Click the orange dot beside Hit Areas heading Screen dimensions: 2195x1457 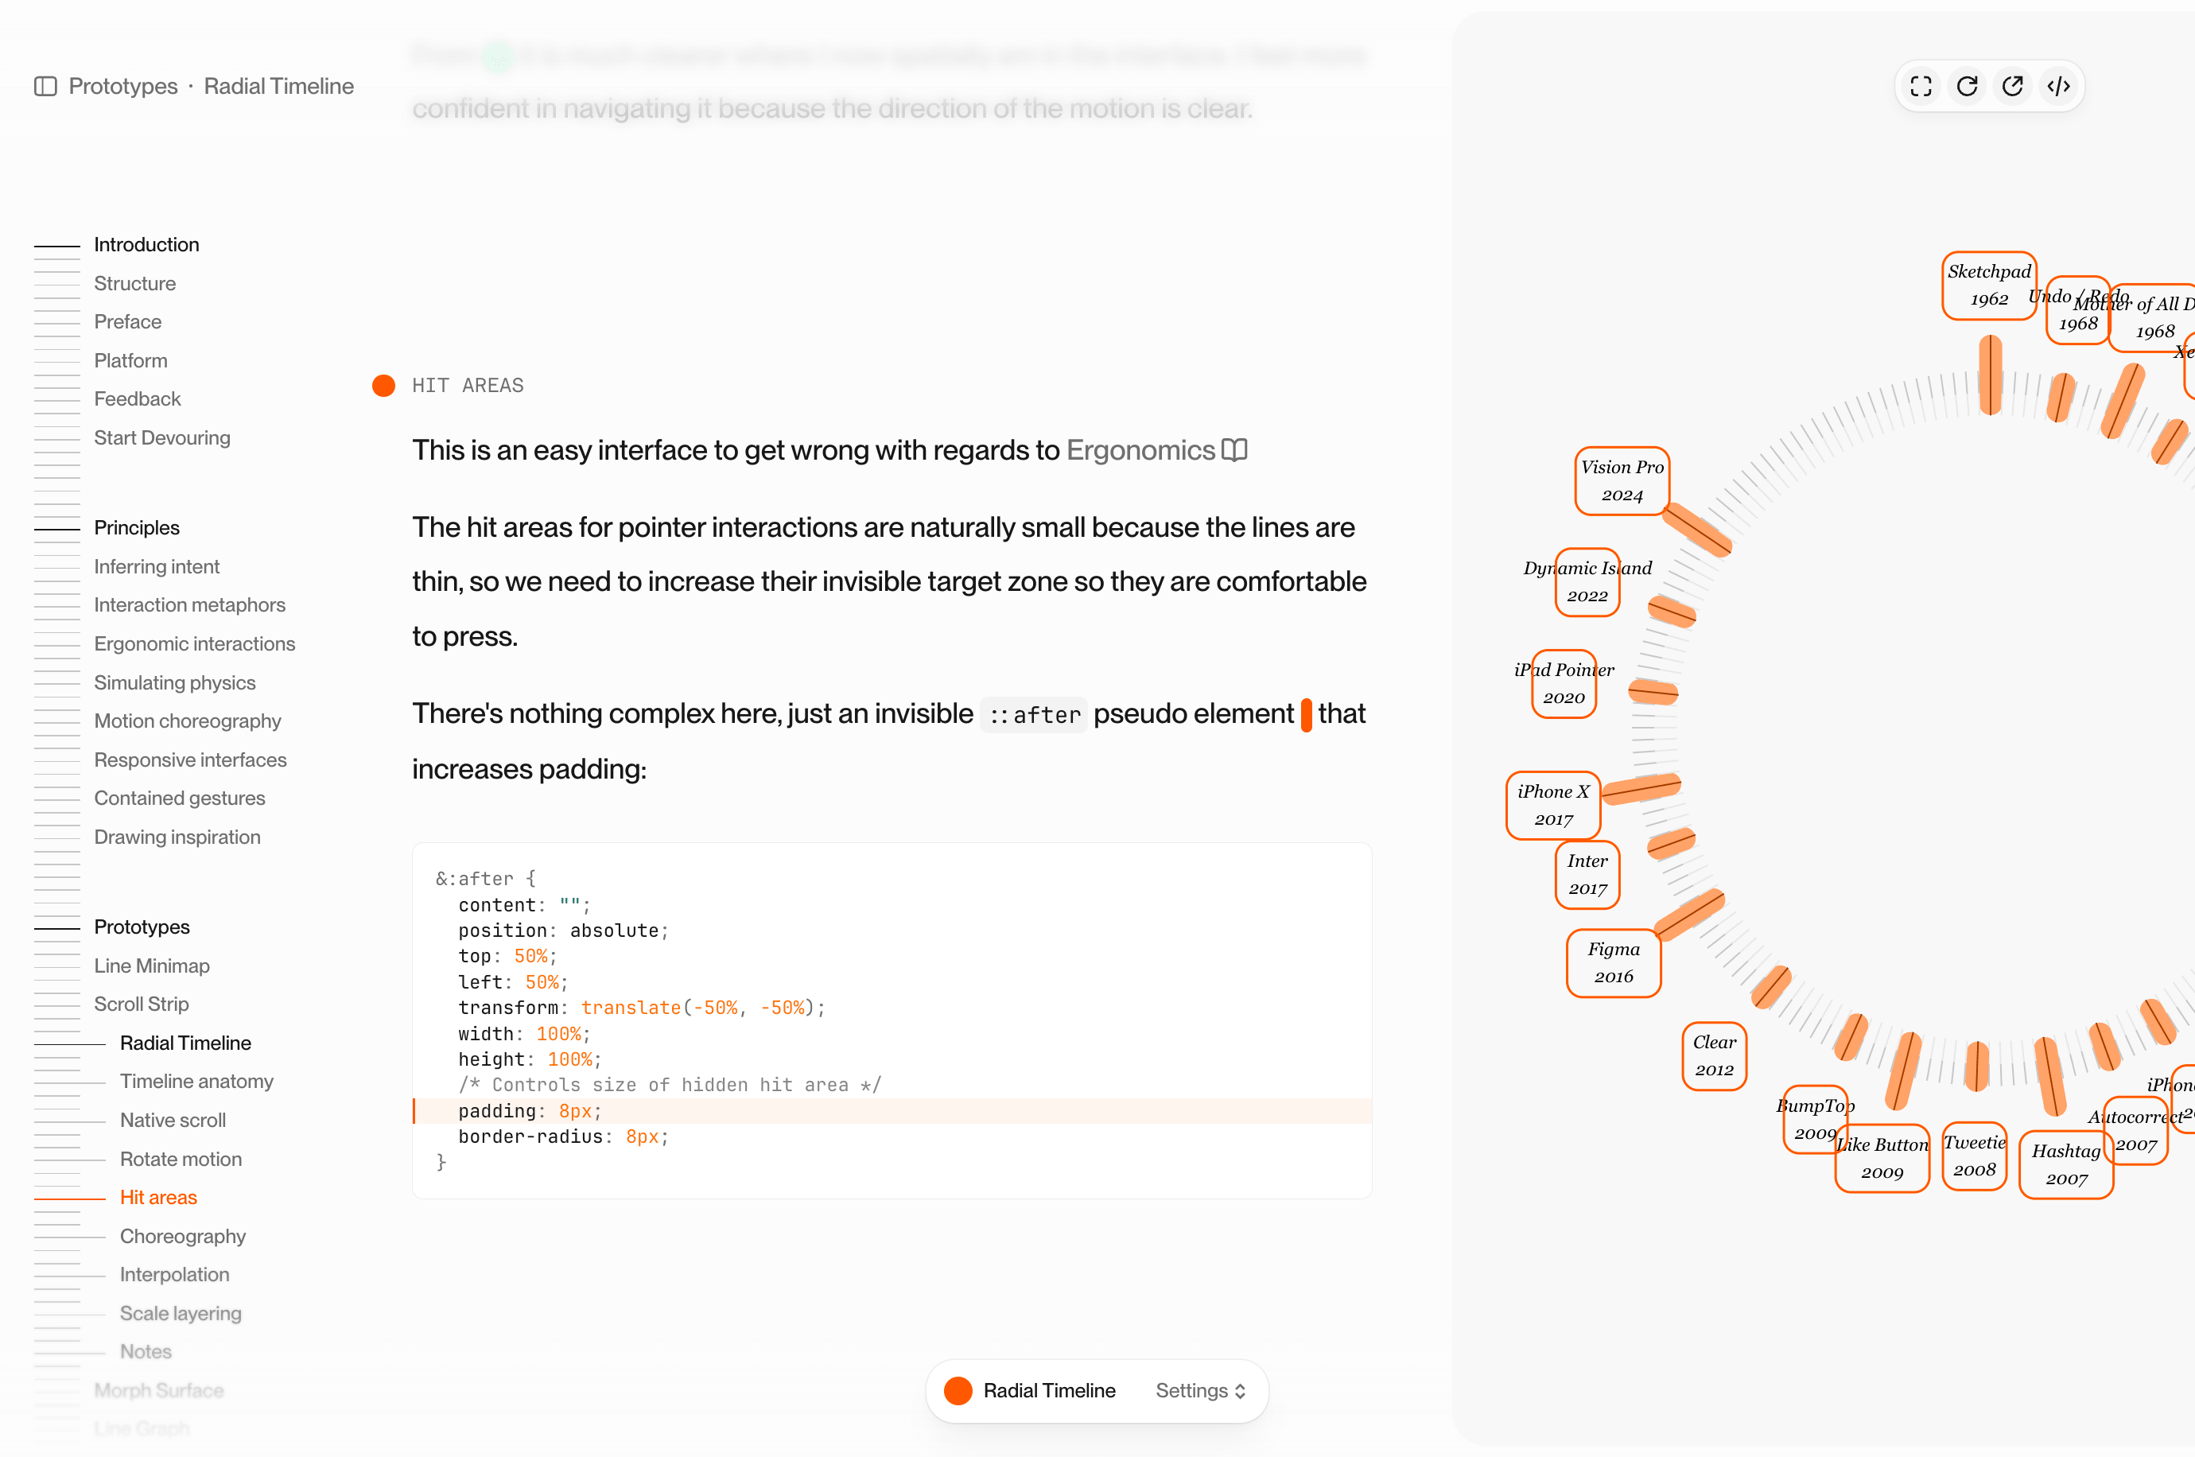tap(383, 386)
